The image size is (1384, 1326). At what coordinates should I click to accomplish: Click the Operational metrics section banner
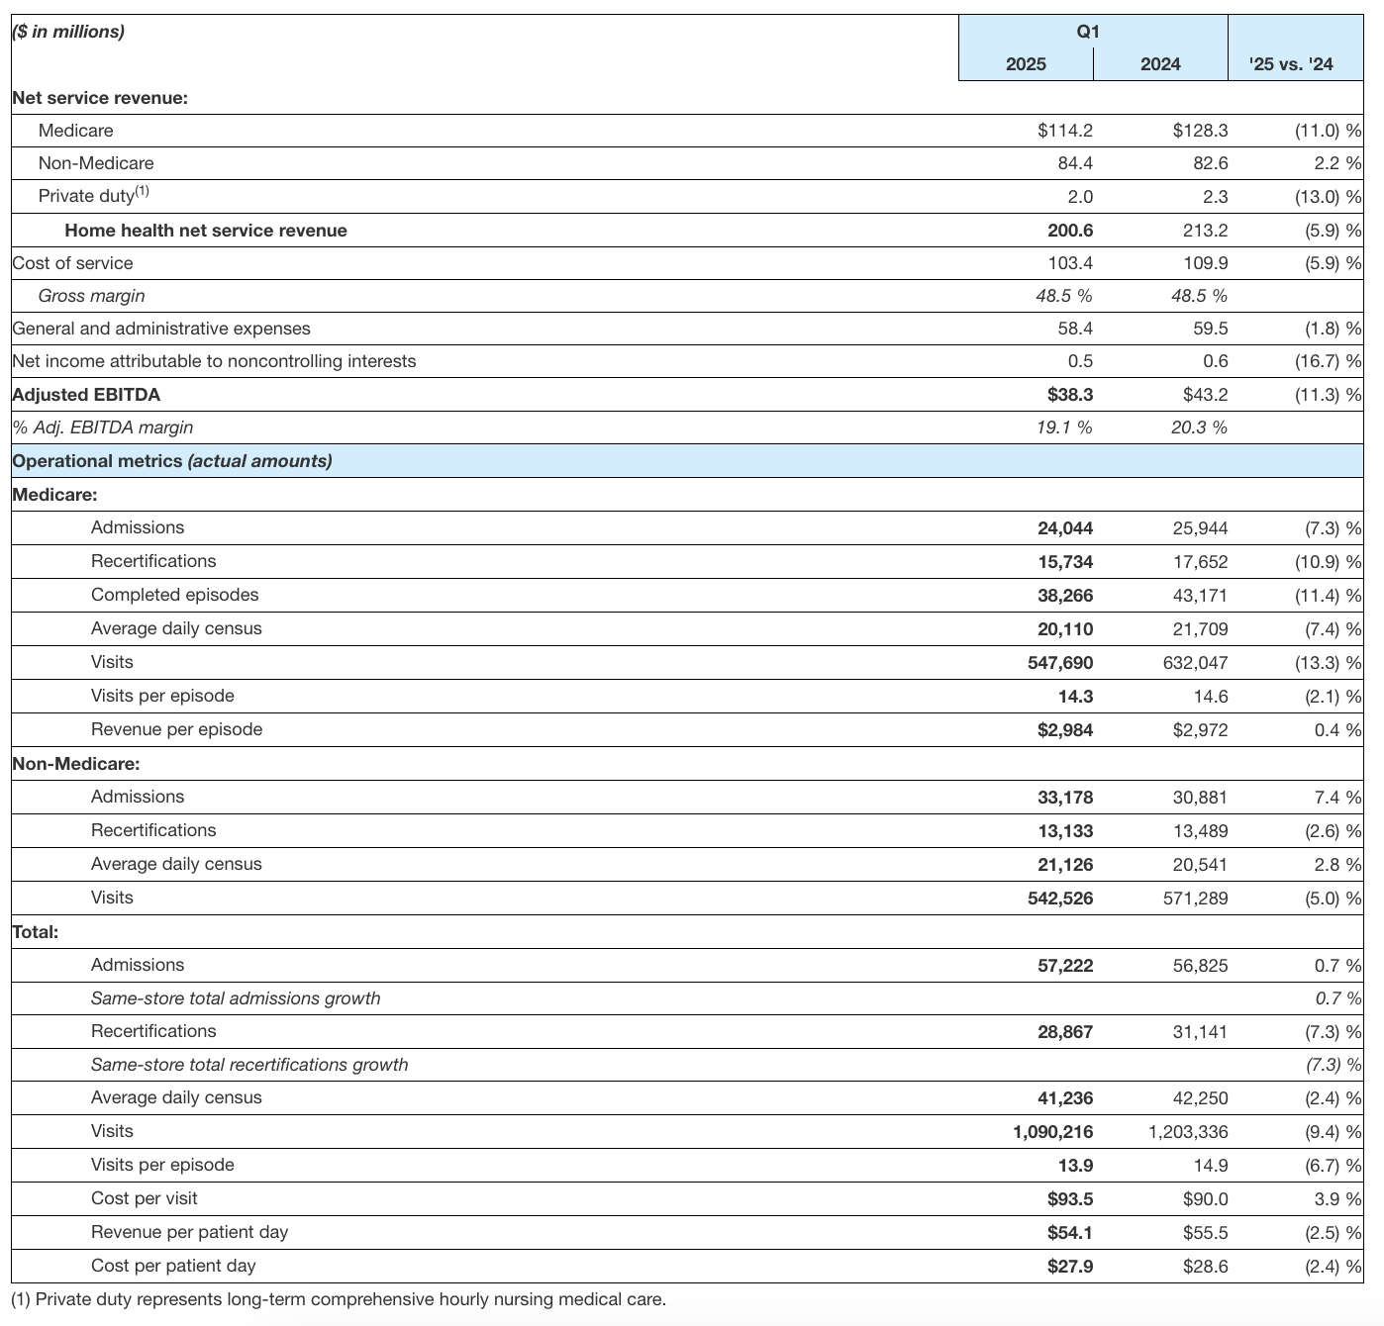[172, 461]
